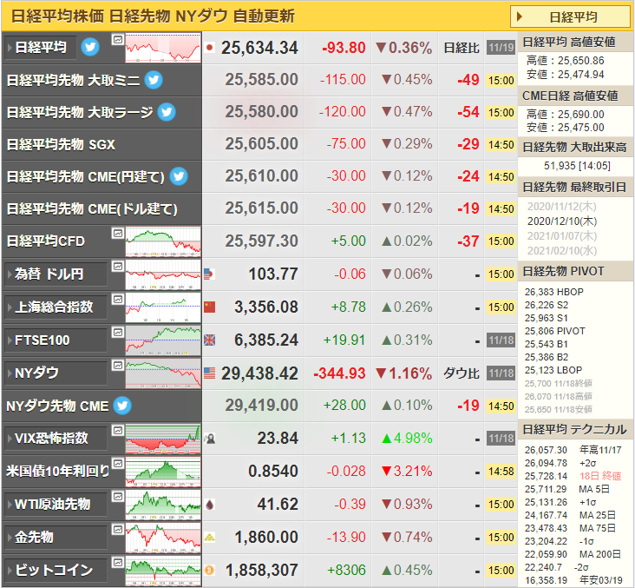Open 日経平均先物 CME(ドル建て) row label
Viewport: 635px width, 588px height.
click(92, 208)
